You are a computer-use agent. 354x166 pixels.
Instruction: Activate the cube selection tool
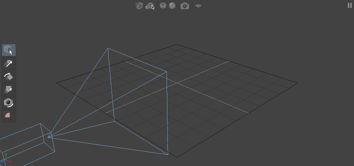tap(8, 50)
